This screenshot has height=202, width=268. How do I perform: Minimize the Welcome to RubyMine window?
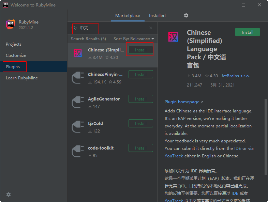pyautogui.click(x=227, y=5)
